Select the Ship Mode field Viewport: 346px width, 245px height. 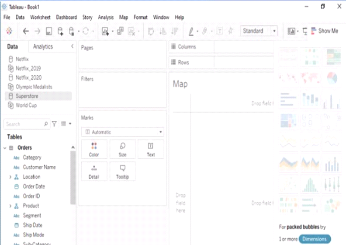click(33, 235)
